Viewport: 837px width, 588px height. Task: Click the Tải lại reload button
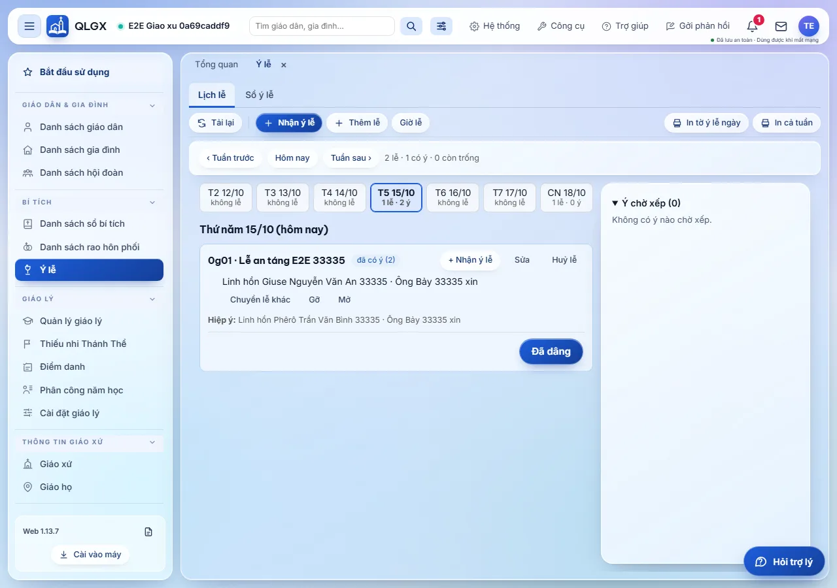pos(216,123)
